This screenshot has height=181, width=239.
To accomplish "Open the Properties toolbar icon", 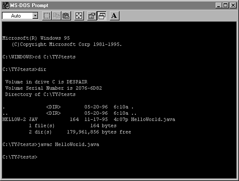I will [x=92, y=16].
